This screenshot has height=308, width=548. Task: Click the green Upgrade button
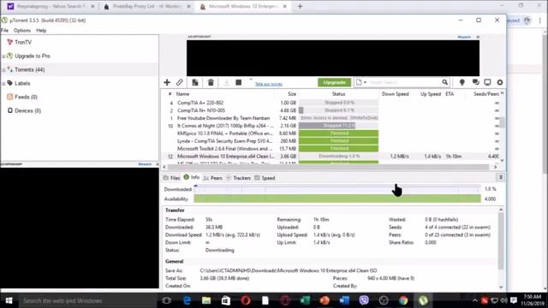(335, 82)
